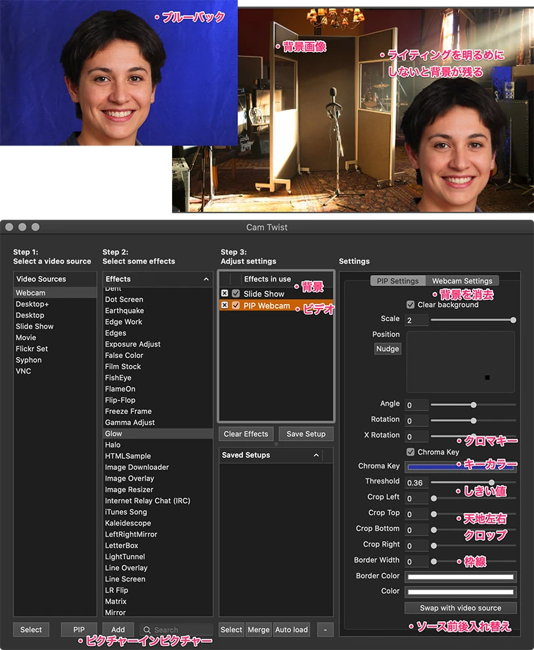Choose Desktop+ from Video Sources
Viewport: 534px width, 650px height.
click(x=32, y=304)
